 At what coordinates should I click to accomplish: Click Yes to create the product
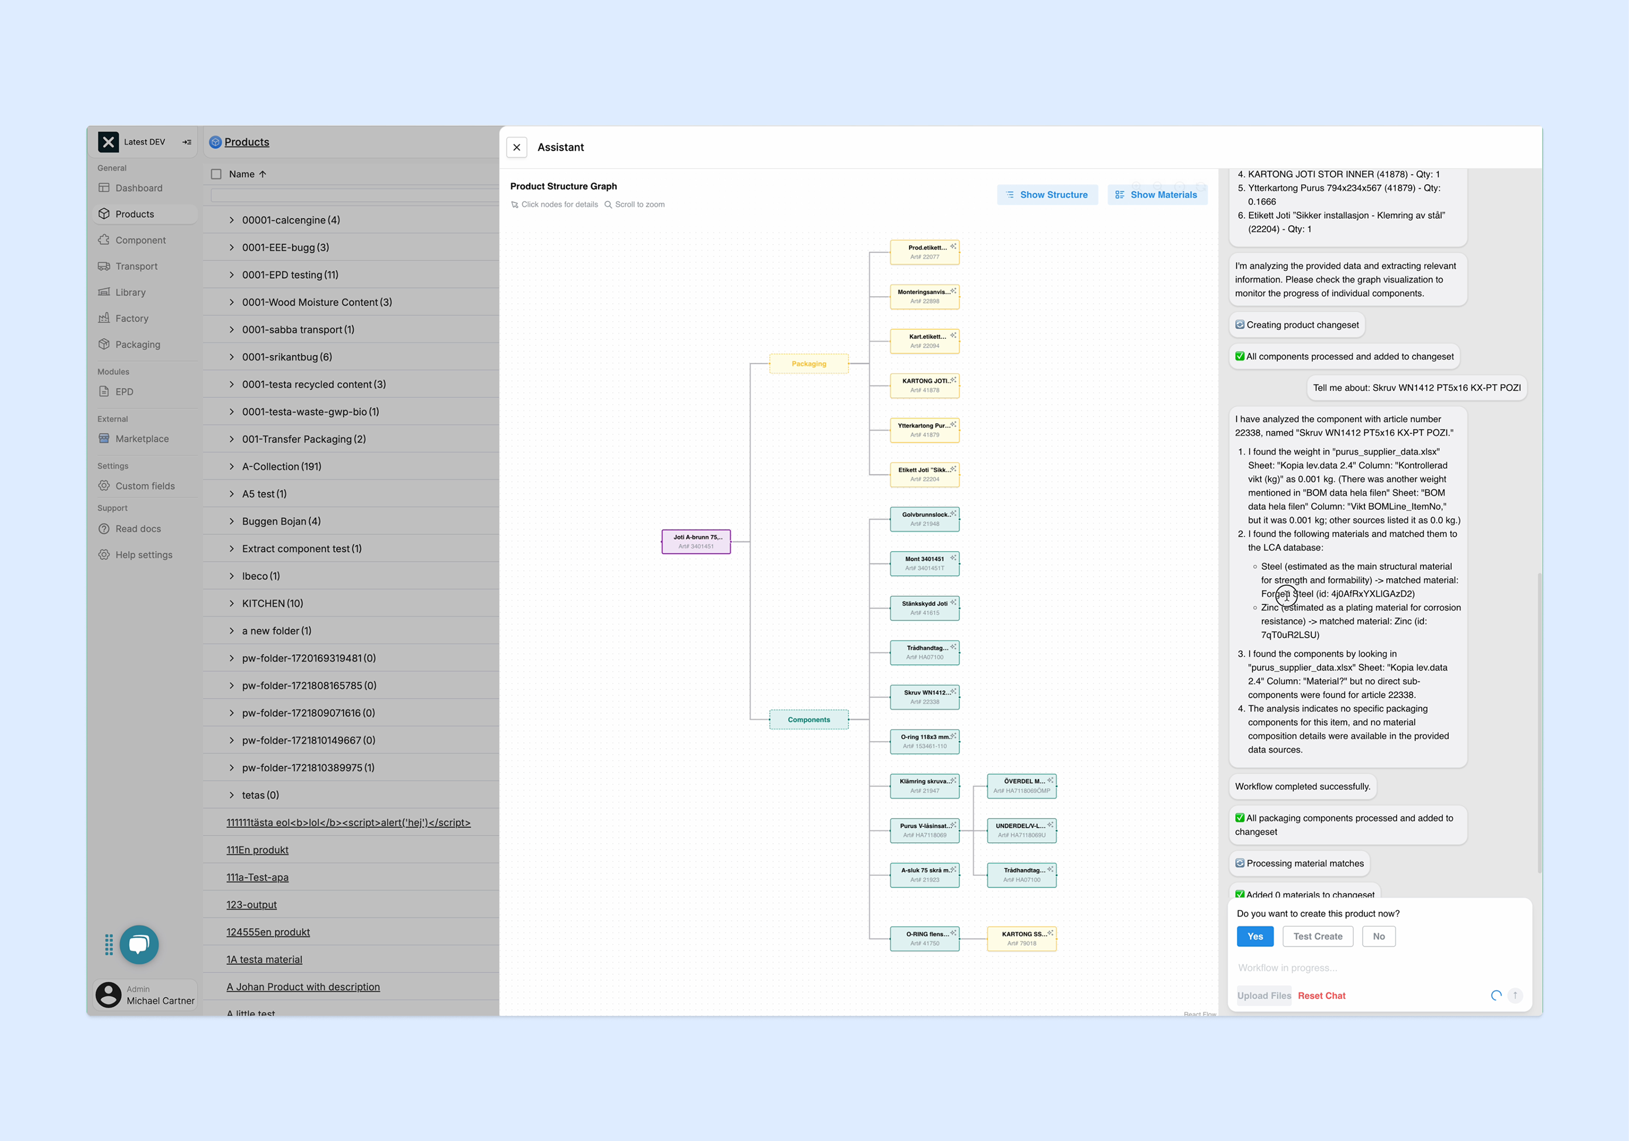1255,937
